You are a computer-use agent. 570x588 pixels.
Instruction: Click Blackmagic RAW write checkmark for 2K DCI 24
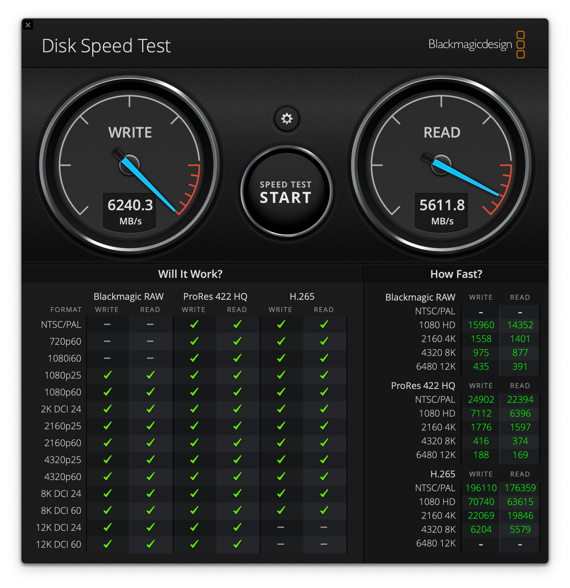107,409
